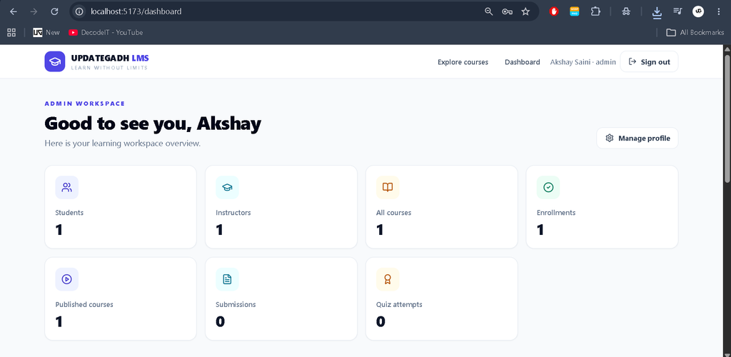The height and width of the screenshot is (357, 731).
Task: Open the Chrome three-dot menu
Action: tap(718, 11)
